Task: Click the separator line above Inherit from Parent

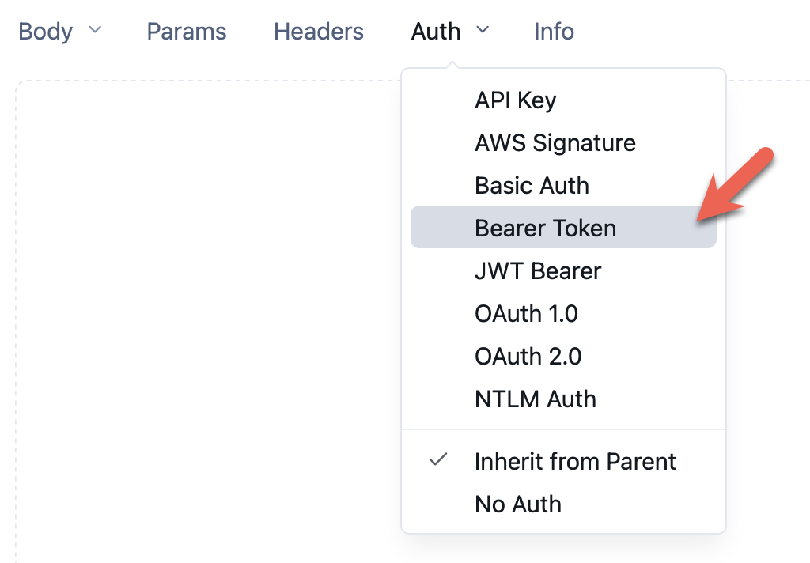Action: [563, 429]
